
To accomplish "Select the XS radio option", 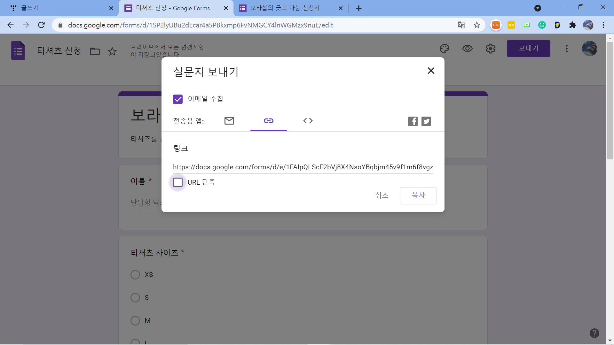I will pos(135,275).
